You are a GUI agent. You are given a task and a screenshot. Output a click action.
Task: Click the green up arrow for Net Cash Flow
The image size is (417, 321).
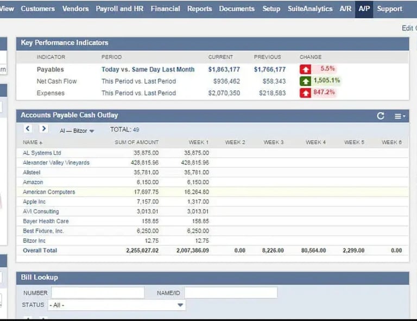[305, 81]
